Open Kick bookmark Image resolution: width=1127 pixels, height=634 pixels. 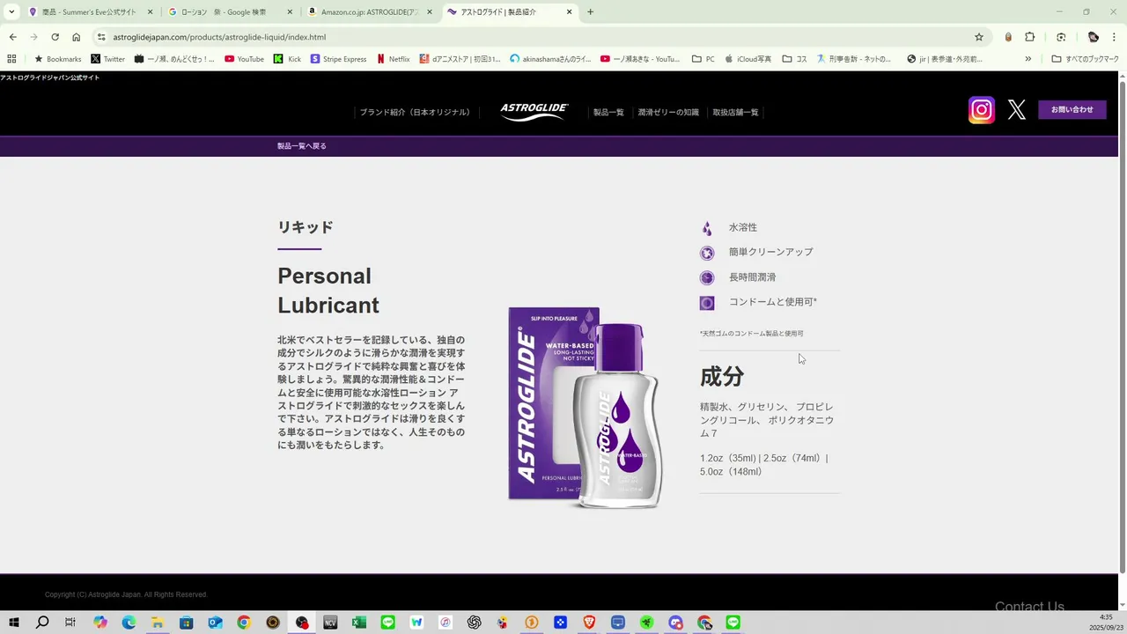click(287, 59)
